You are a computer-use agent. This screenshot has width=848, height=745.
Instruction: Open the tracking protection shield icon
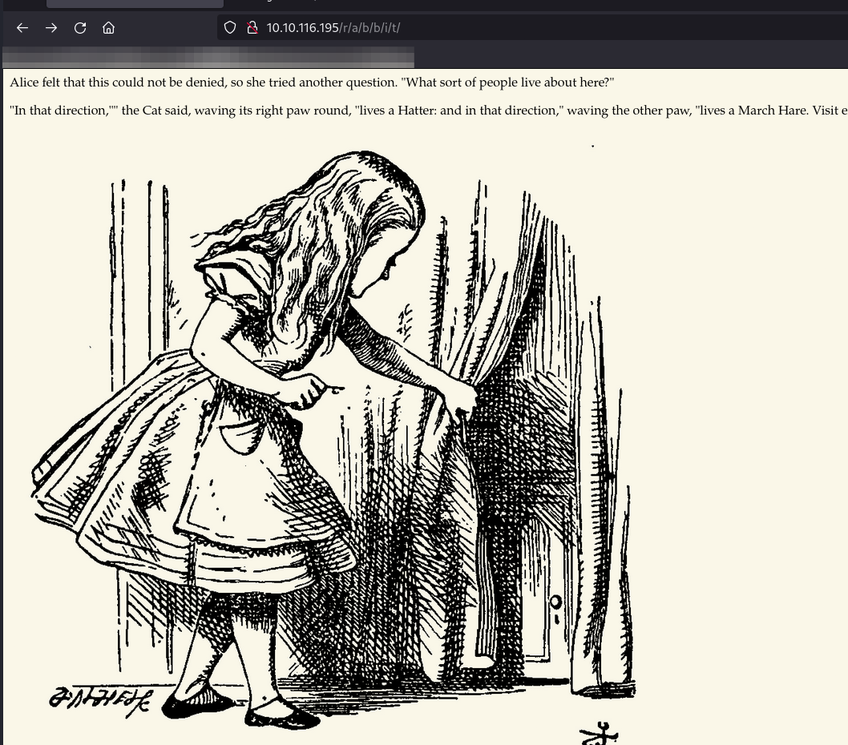(x=230, y=27)
